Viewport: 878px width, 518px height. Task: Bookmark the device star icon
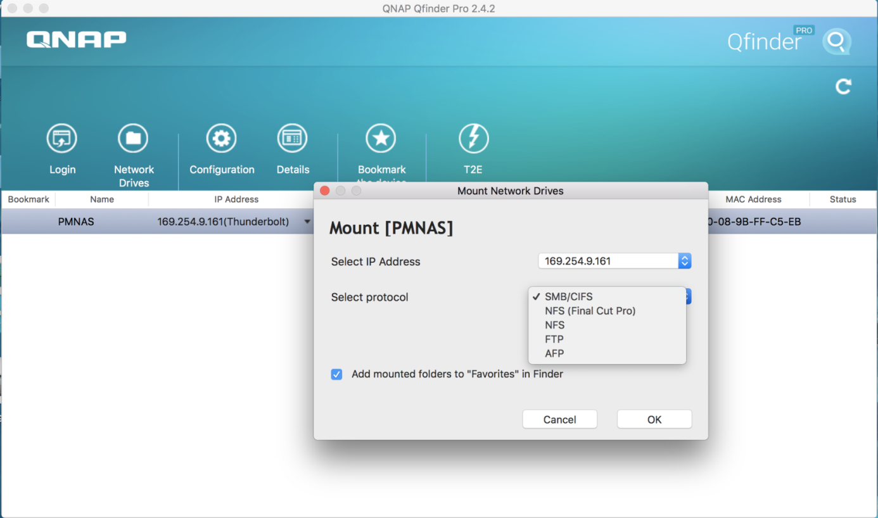point(381,138)
